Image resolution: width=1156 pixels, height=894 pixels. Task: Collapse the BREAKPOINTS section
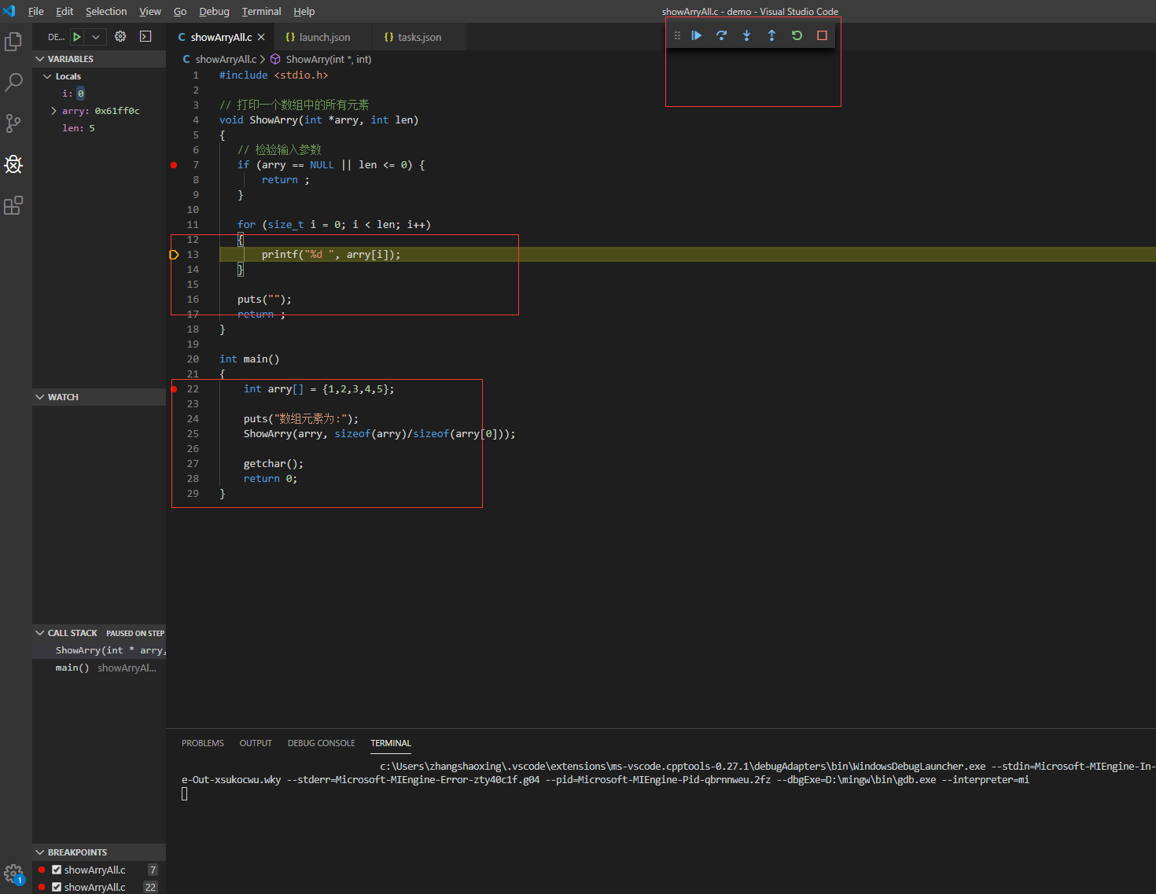point(40,852)
